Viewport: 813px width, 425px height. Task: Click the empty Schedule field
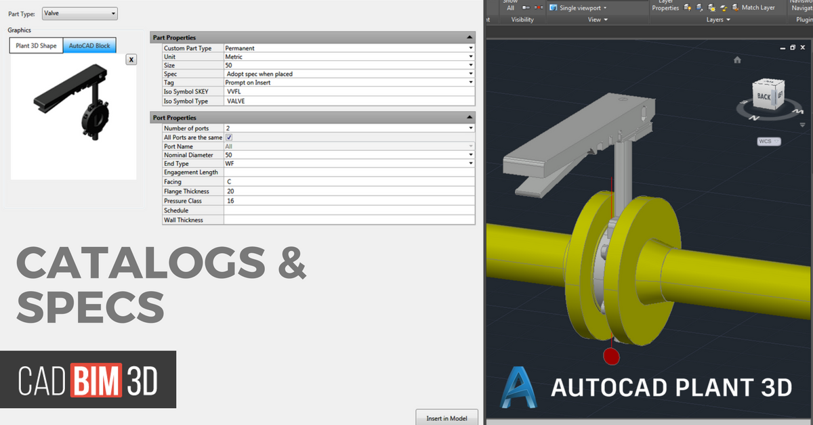tap(349, 210)
